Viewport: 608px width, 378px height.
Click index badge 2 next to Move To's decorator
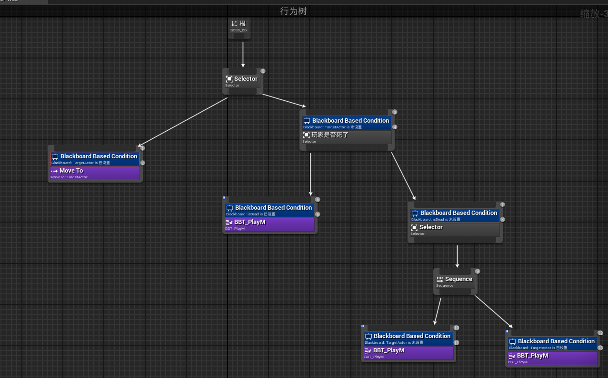[142, 163]
